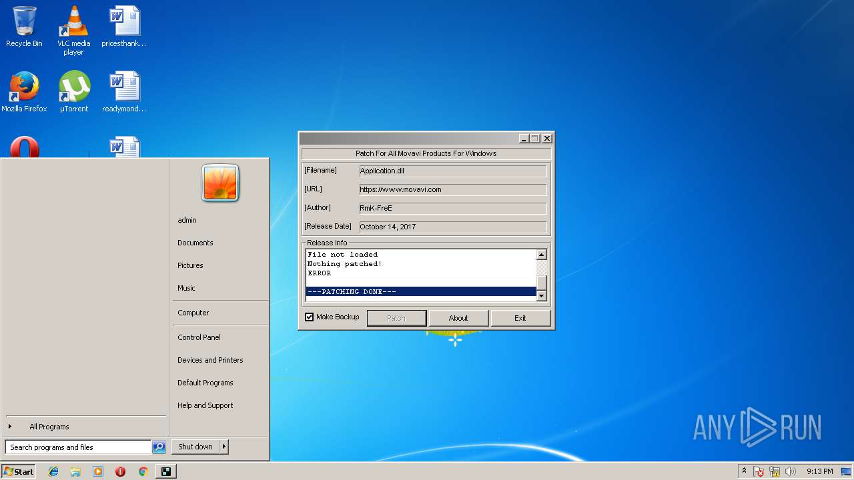Show hidden system tray icons
The image size is (854, 480).
coord(744,471)
